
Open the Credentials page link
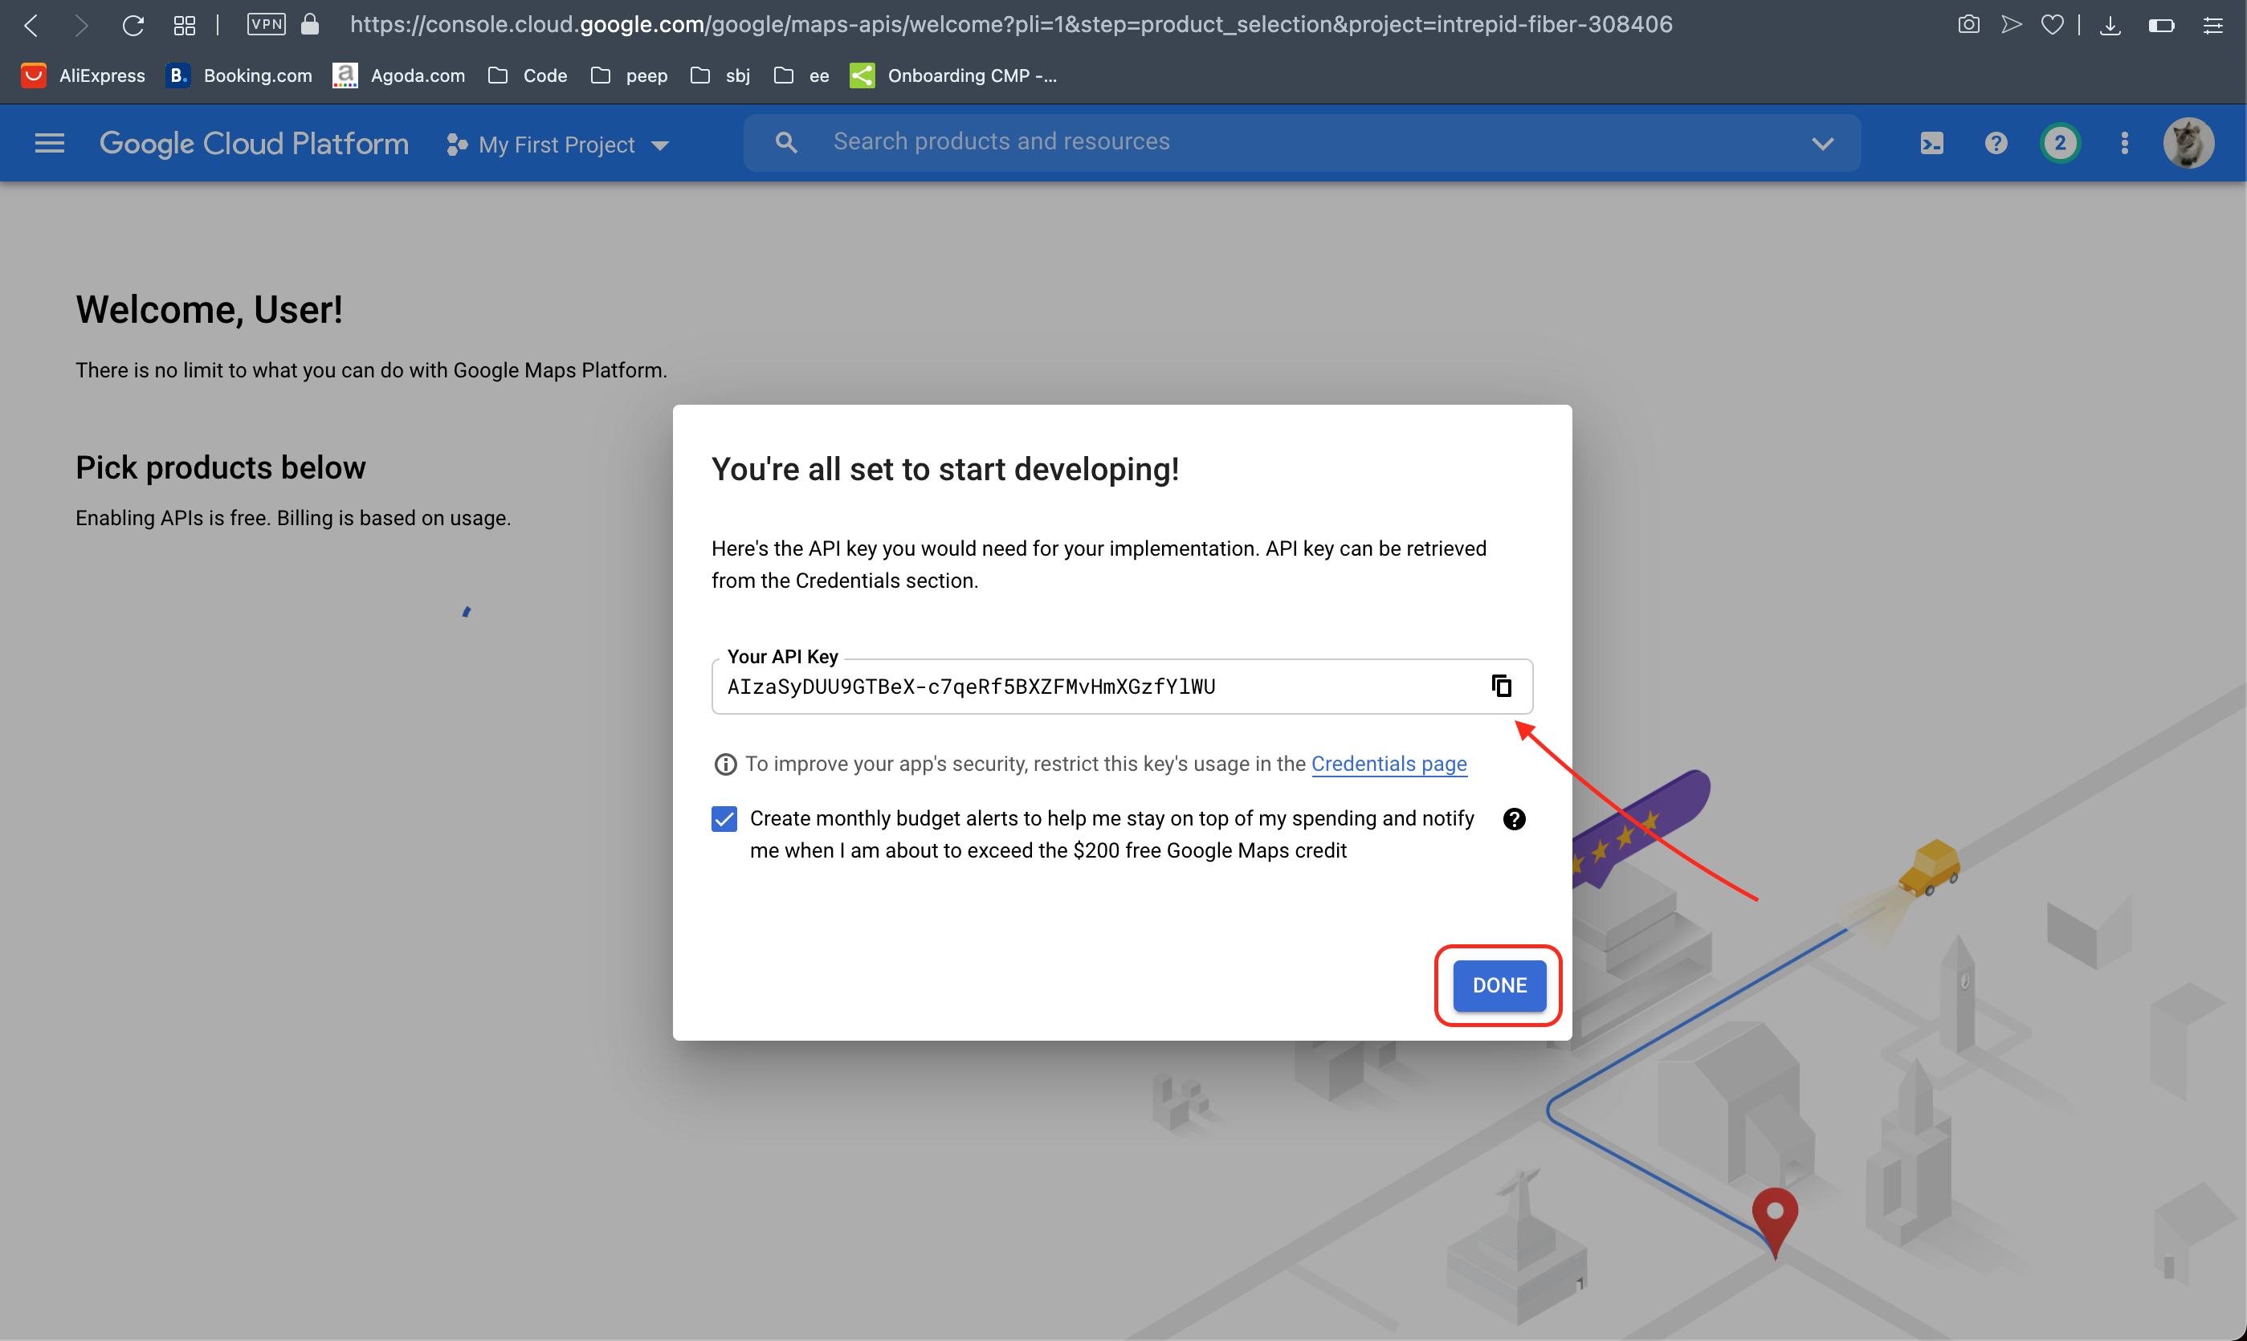1389,764
